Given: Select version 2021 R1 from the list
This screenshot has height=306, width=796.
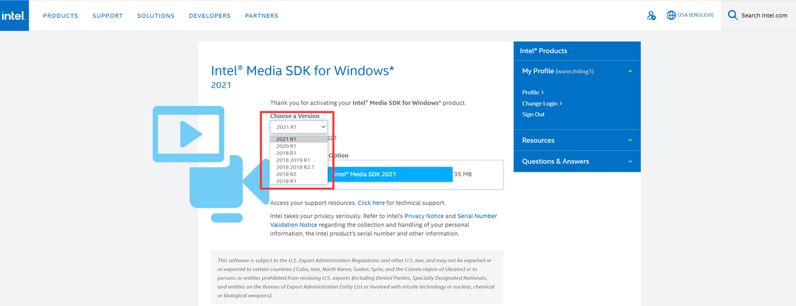Looking at the screenshot, I should (298, 139).
